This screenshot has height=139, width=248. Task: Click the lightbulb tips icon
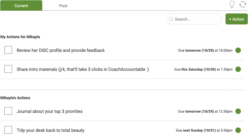click(232, 4)
